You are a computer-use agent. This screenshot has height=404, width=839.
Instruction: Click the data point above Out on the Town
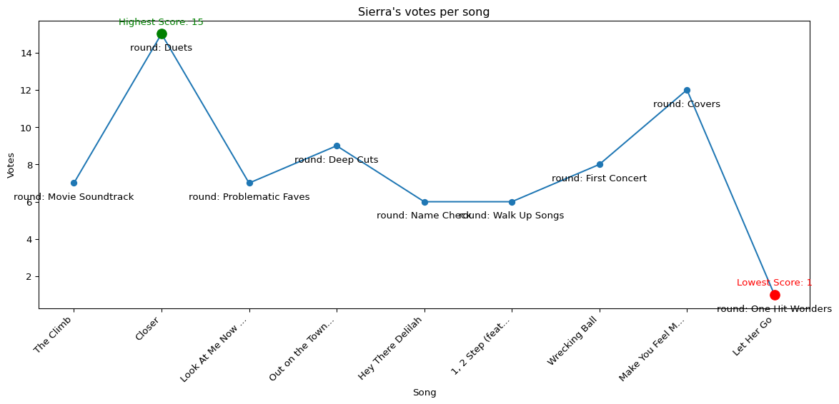[x=337, y=146]
